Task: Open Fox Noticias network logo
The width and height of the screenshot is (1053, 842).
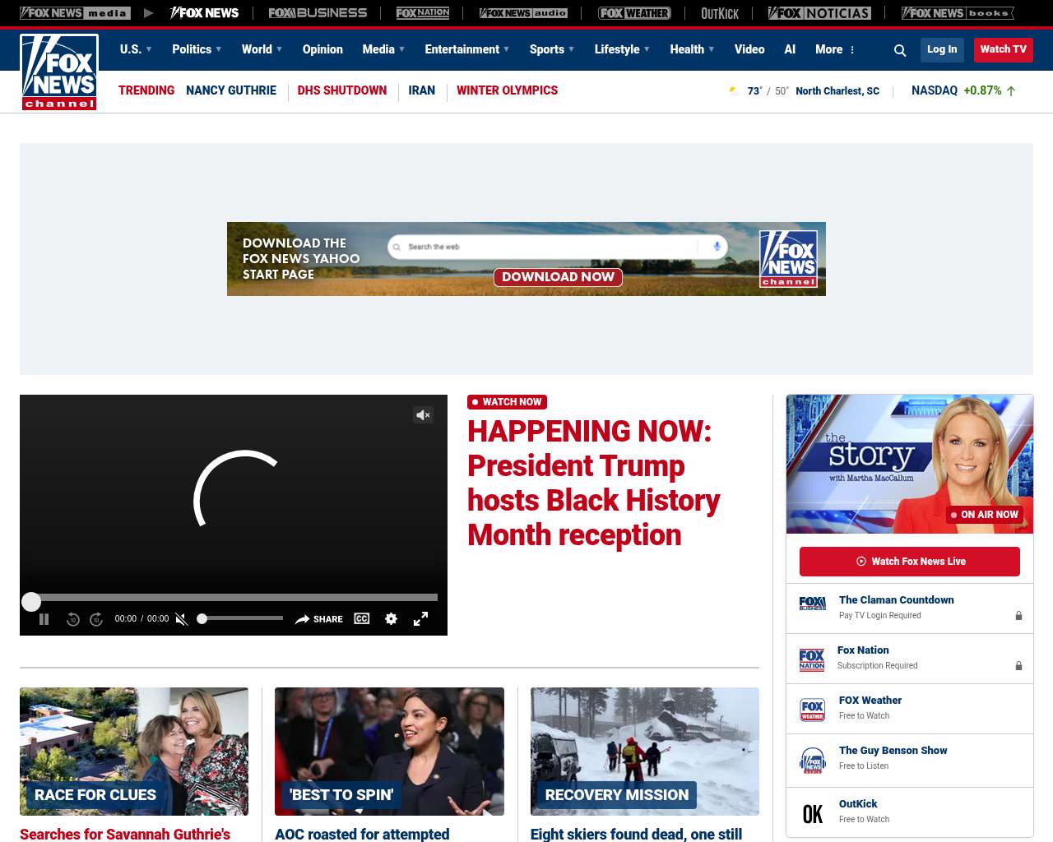Action: [819, 13]
